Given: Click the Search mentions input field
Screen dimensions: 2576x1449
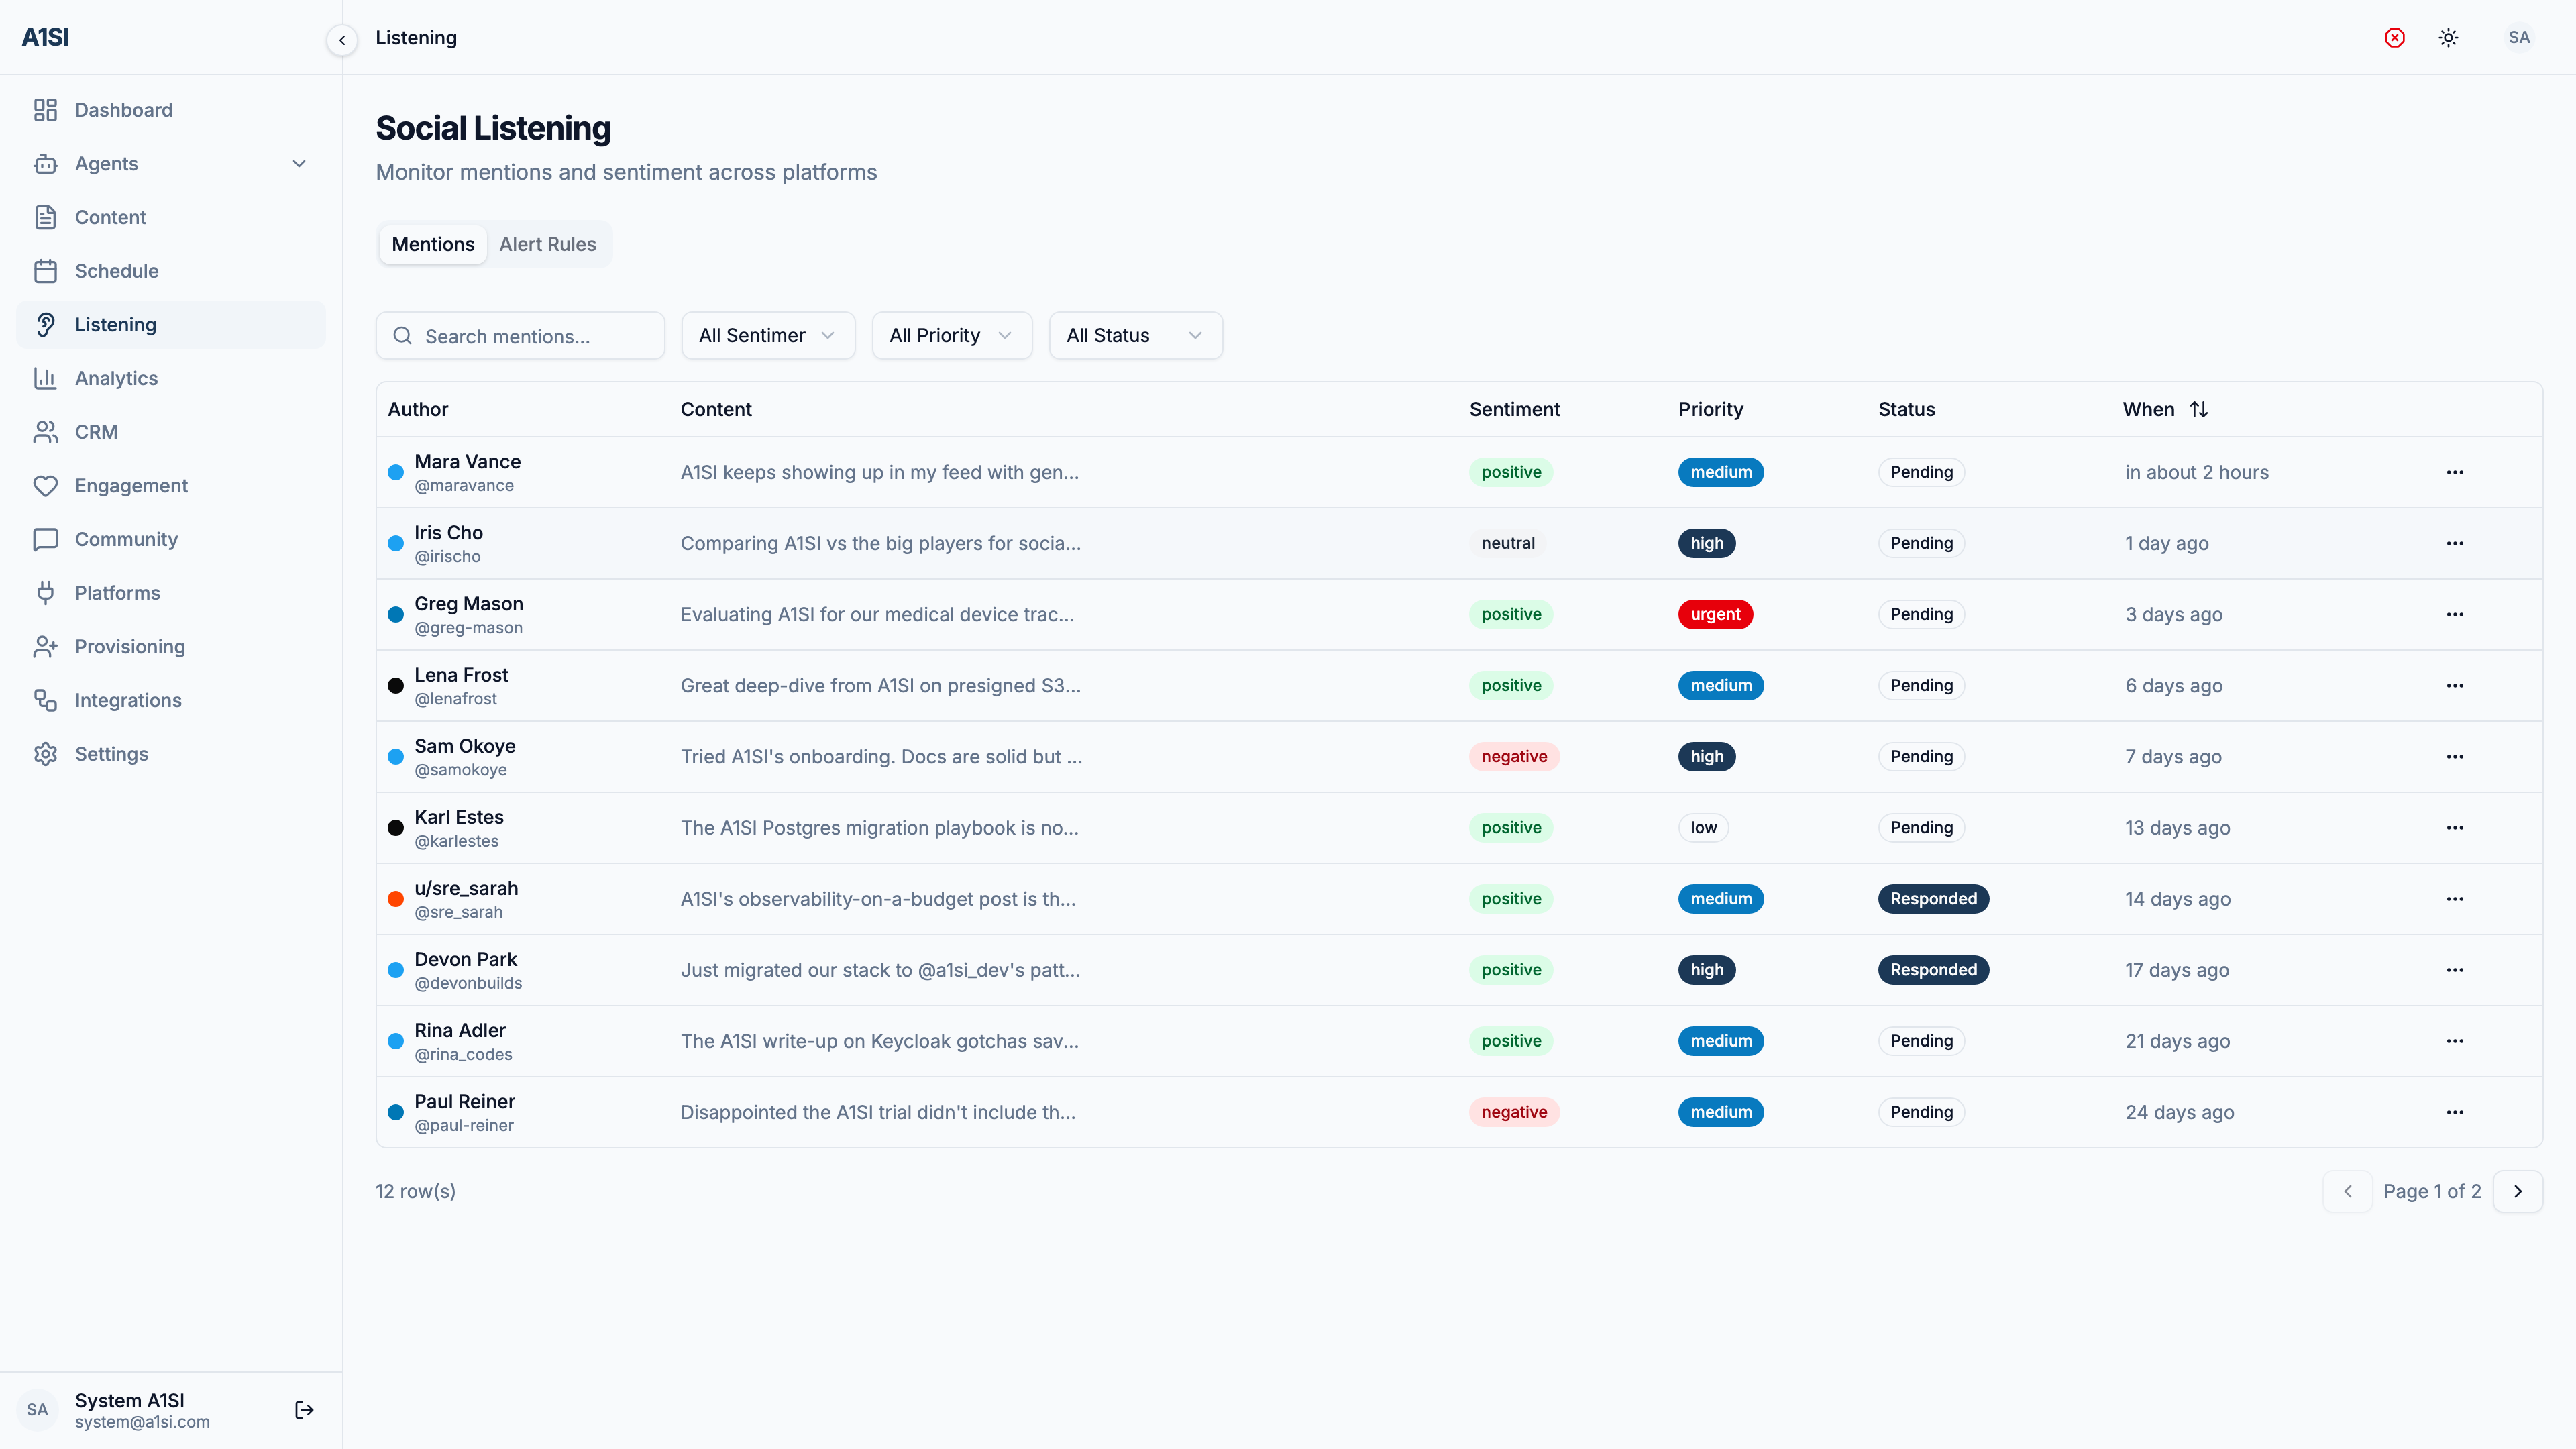Looking at the screenshot, I should pos(520,335).
